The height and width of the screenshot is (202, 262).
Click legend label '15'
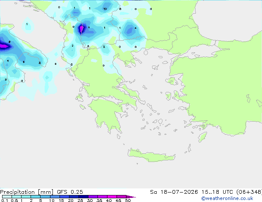tap(61, 200)
